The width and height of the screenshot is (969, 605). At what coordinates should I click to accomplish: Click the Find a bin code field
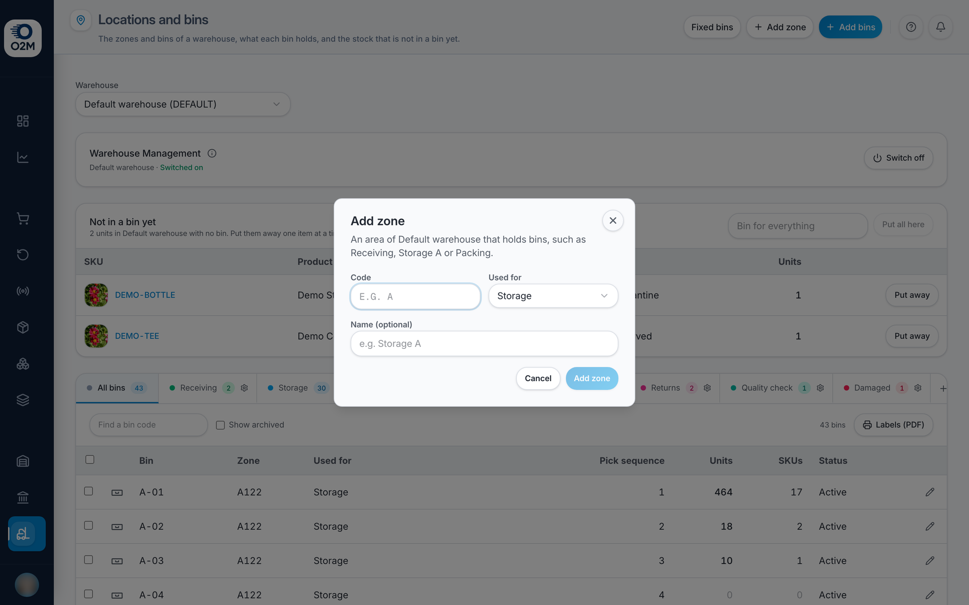coord(148,425)
